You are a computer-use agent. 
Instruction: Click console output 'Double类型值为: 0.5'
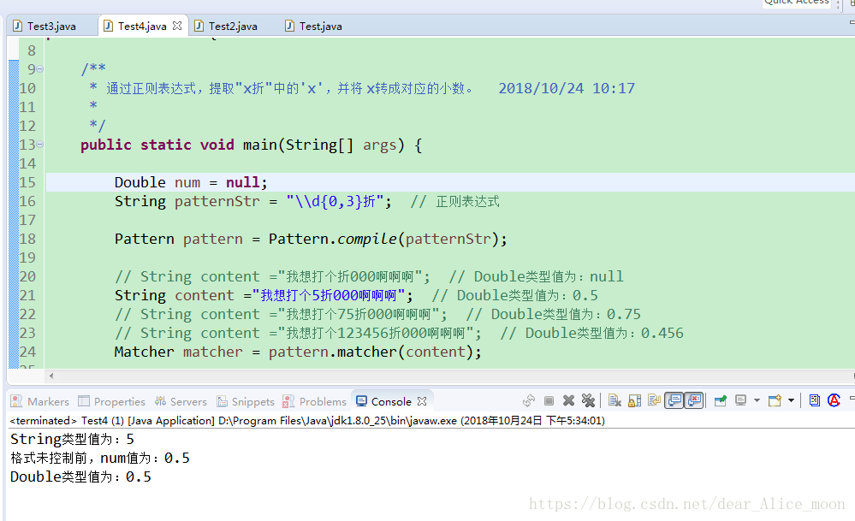pos(80,477)
